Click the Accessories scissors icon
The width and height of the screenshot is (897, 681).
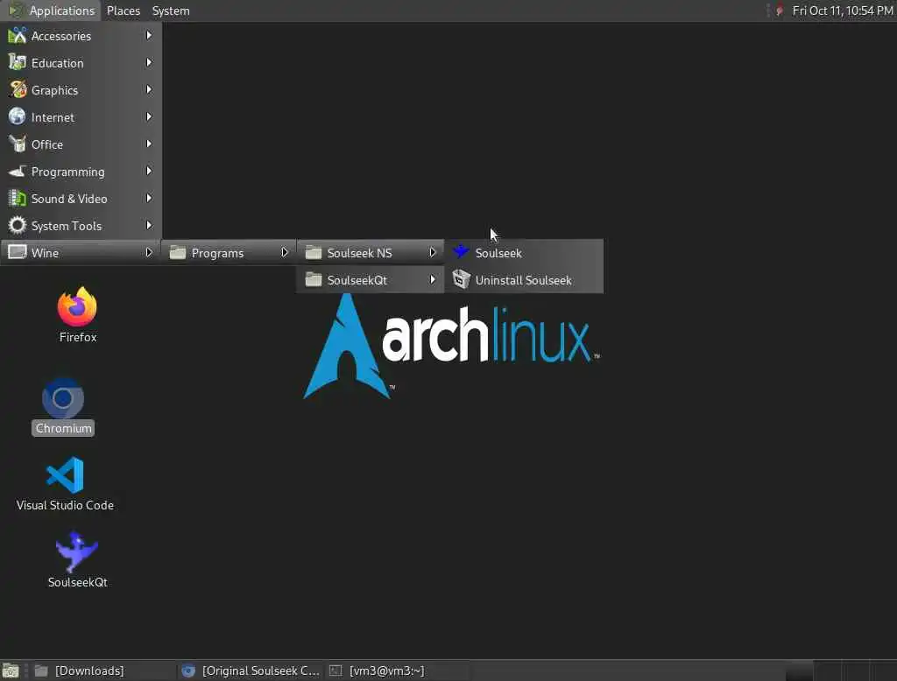(x=18, y=36)
